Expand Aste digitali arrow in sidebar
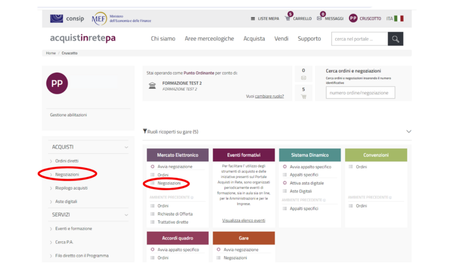Image resolution: width=454 pixels, height=269 pixels. coord(51,202)
